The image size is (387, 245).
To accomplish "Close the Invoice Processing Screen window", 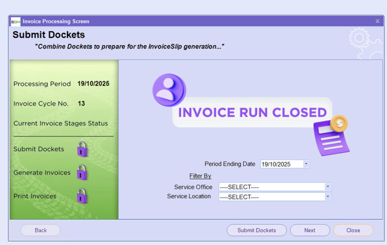I will tap(378, 21).
